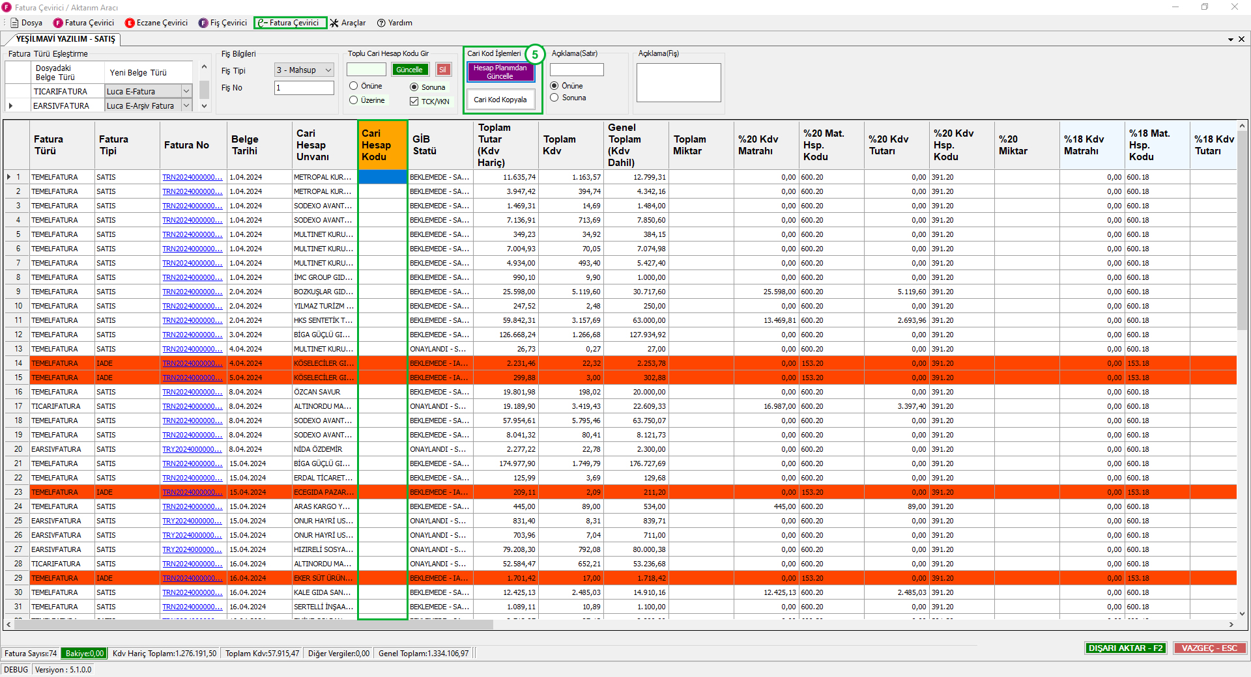Click the DIŞARI AKTAR - F2 button
Screen dimensions: 1251x677
click(1125, 648)
